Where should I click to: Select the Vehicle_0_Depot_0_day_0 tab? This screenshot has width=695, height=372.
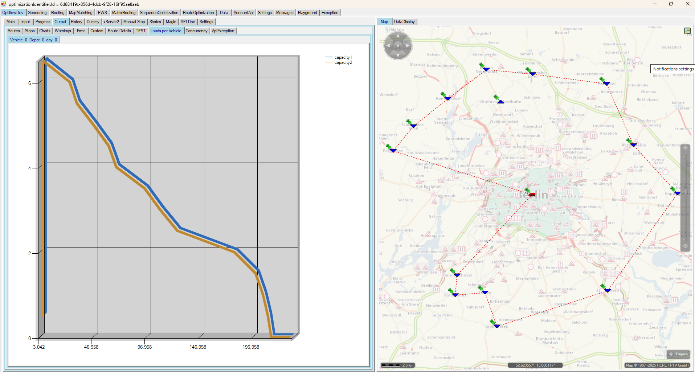(33, 40)
